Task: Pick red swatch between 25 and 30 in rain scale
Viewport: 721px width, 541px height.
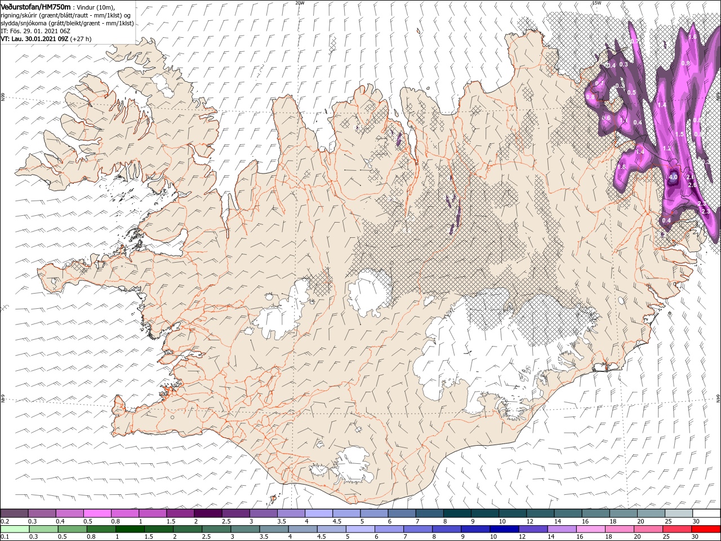Action: (x=677, y=529)
